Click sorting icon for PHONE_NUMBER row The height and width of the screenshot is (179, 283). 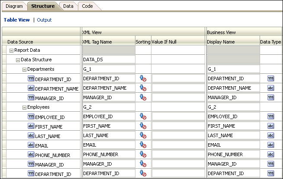(143, 154)
